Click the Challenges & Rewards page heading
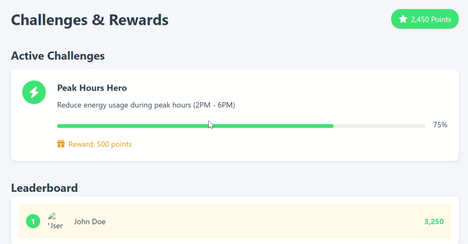The image size is (468, 244). (x=90, y=20)
